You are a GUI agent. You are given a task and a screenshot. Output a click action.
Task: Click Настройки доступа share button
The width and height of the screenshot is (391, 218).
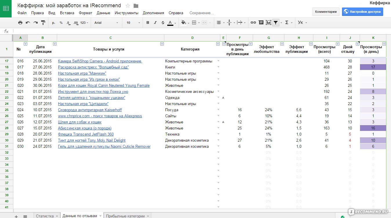[x=362, y=12]
